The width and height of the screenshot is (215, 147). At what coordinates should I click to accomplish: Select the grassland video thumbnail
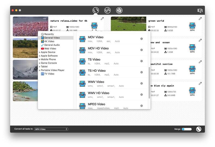(x=25, y=48)
